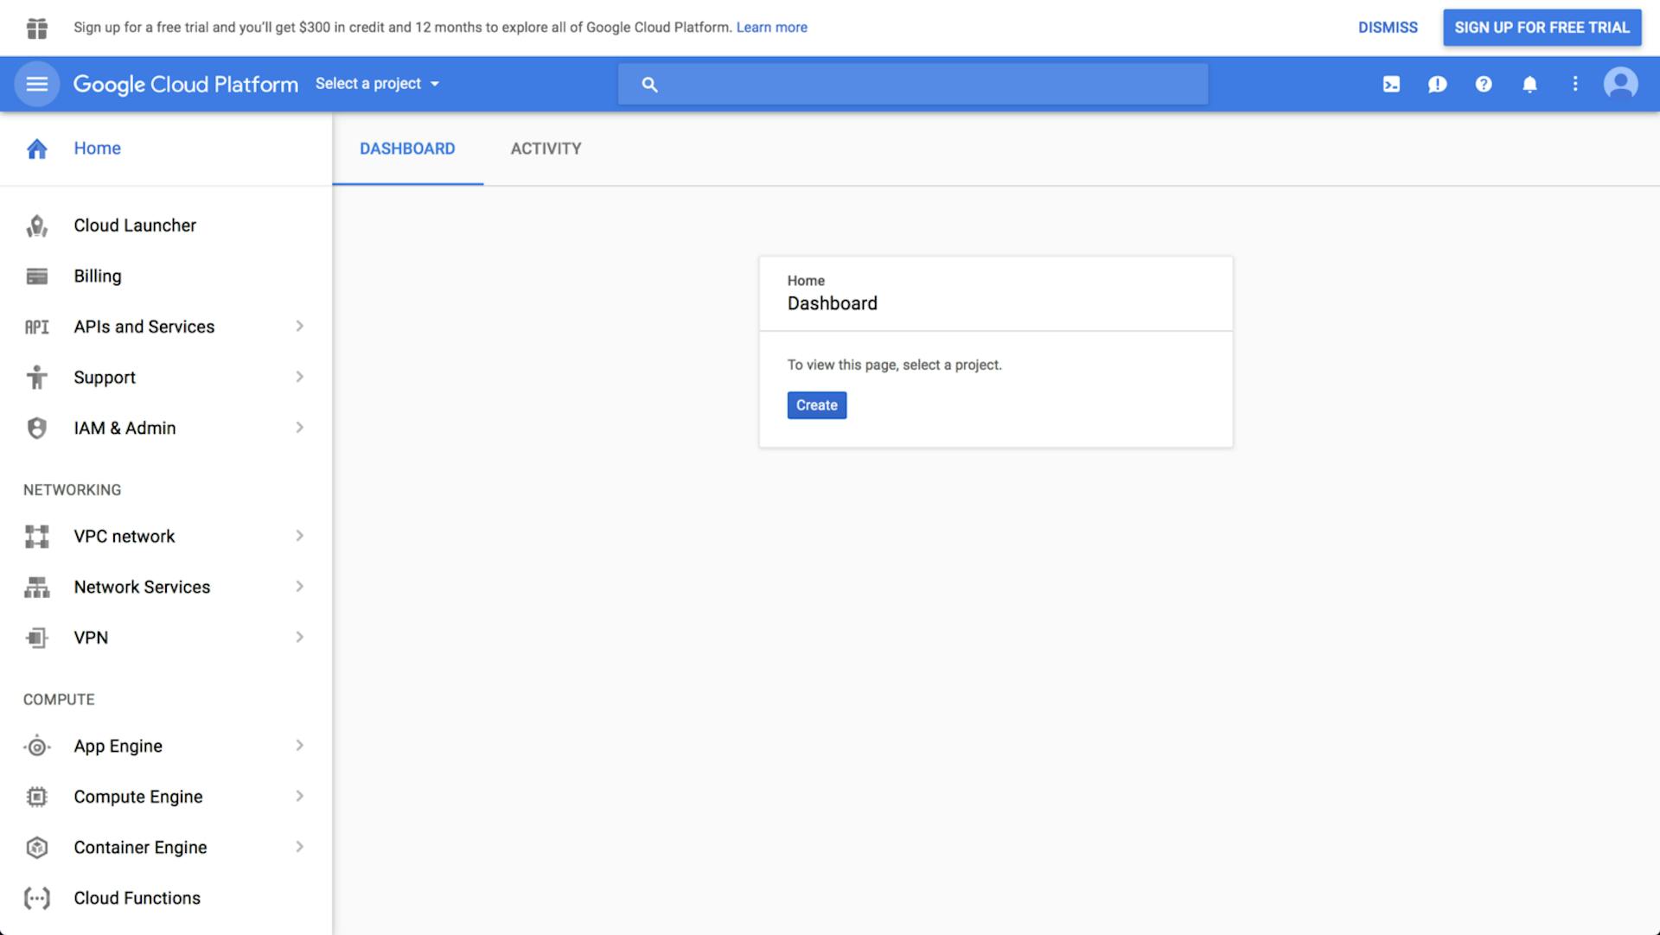Click the Billing card icon

36,276
